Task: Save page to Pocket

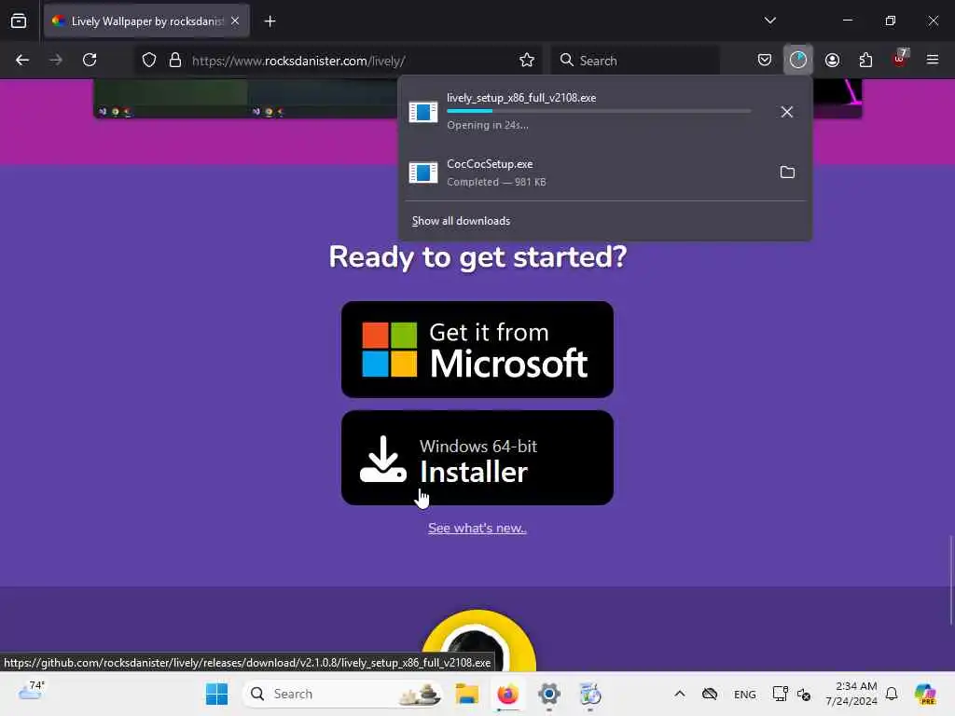Action: [x=765, y=60]
